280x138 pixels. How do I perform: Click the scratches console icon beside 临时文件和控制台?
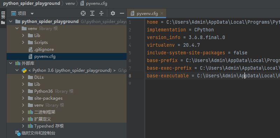pos(18,133)
